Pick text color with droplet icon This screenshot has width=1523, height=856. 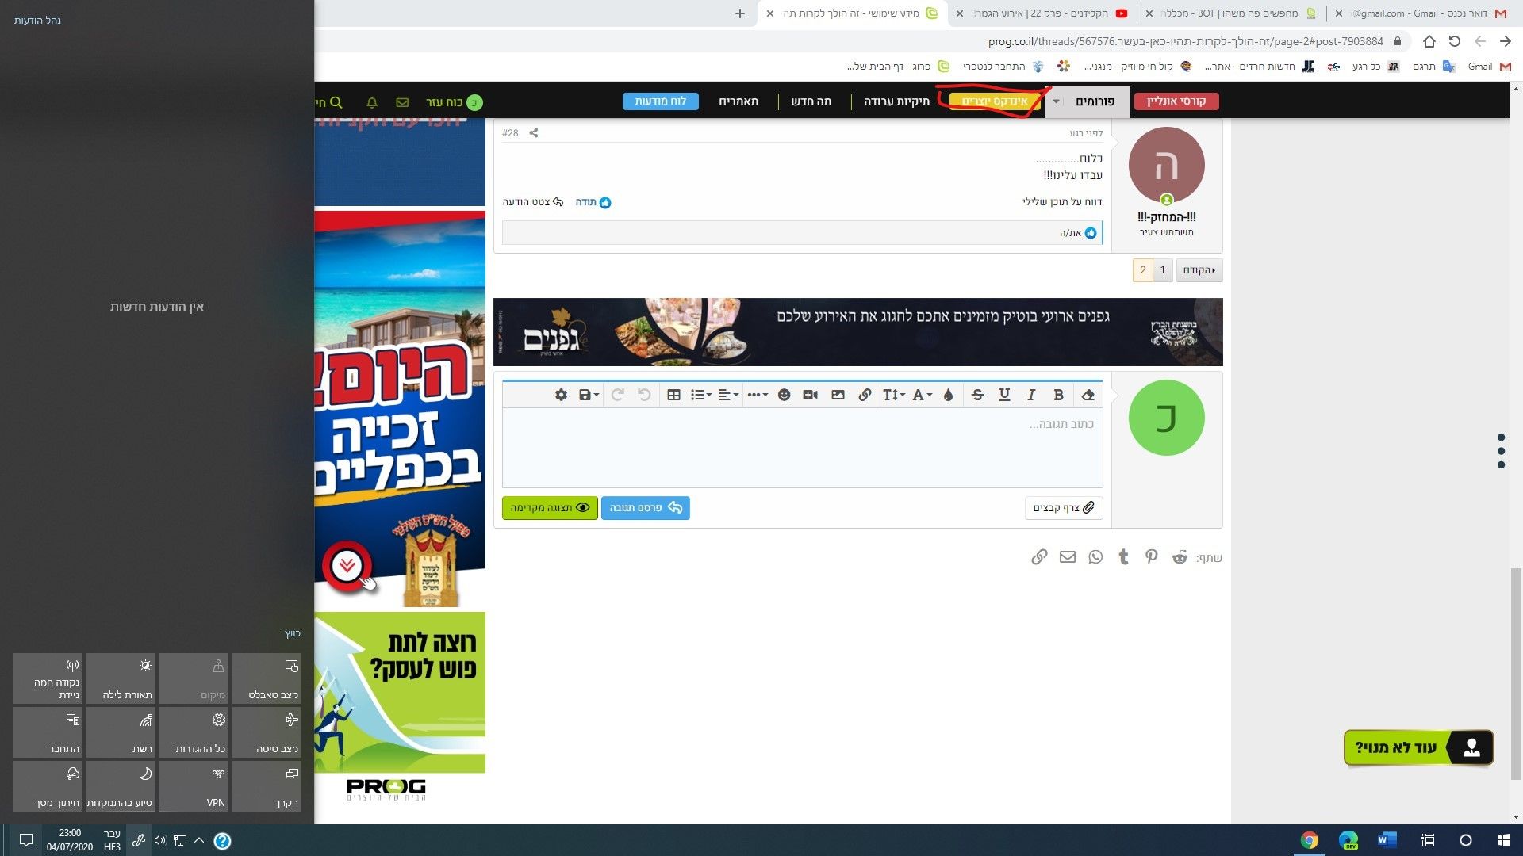pos(949,395)
